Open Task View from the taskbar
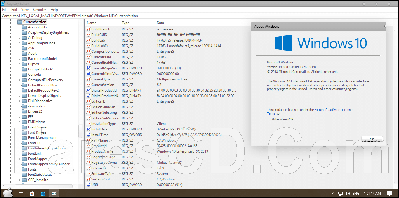 21,194
